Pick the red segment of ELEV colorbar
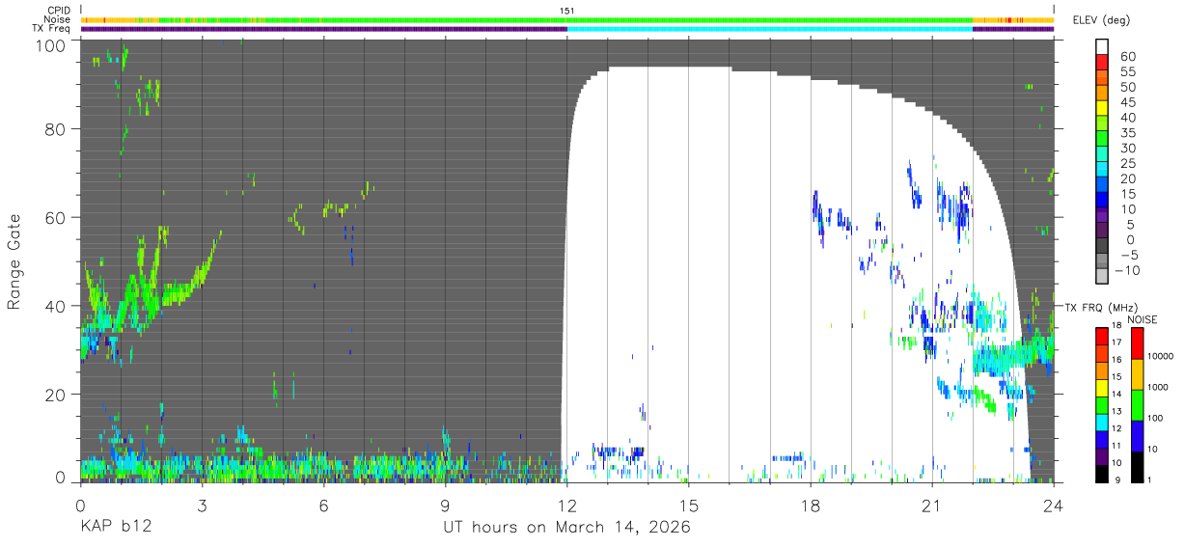 pos(1102,63)
